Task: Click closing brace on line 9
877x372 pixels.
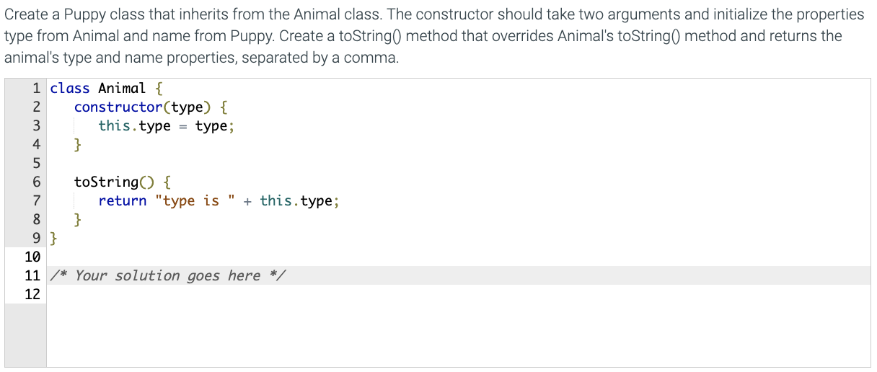Action: [54, 238]
